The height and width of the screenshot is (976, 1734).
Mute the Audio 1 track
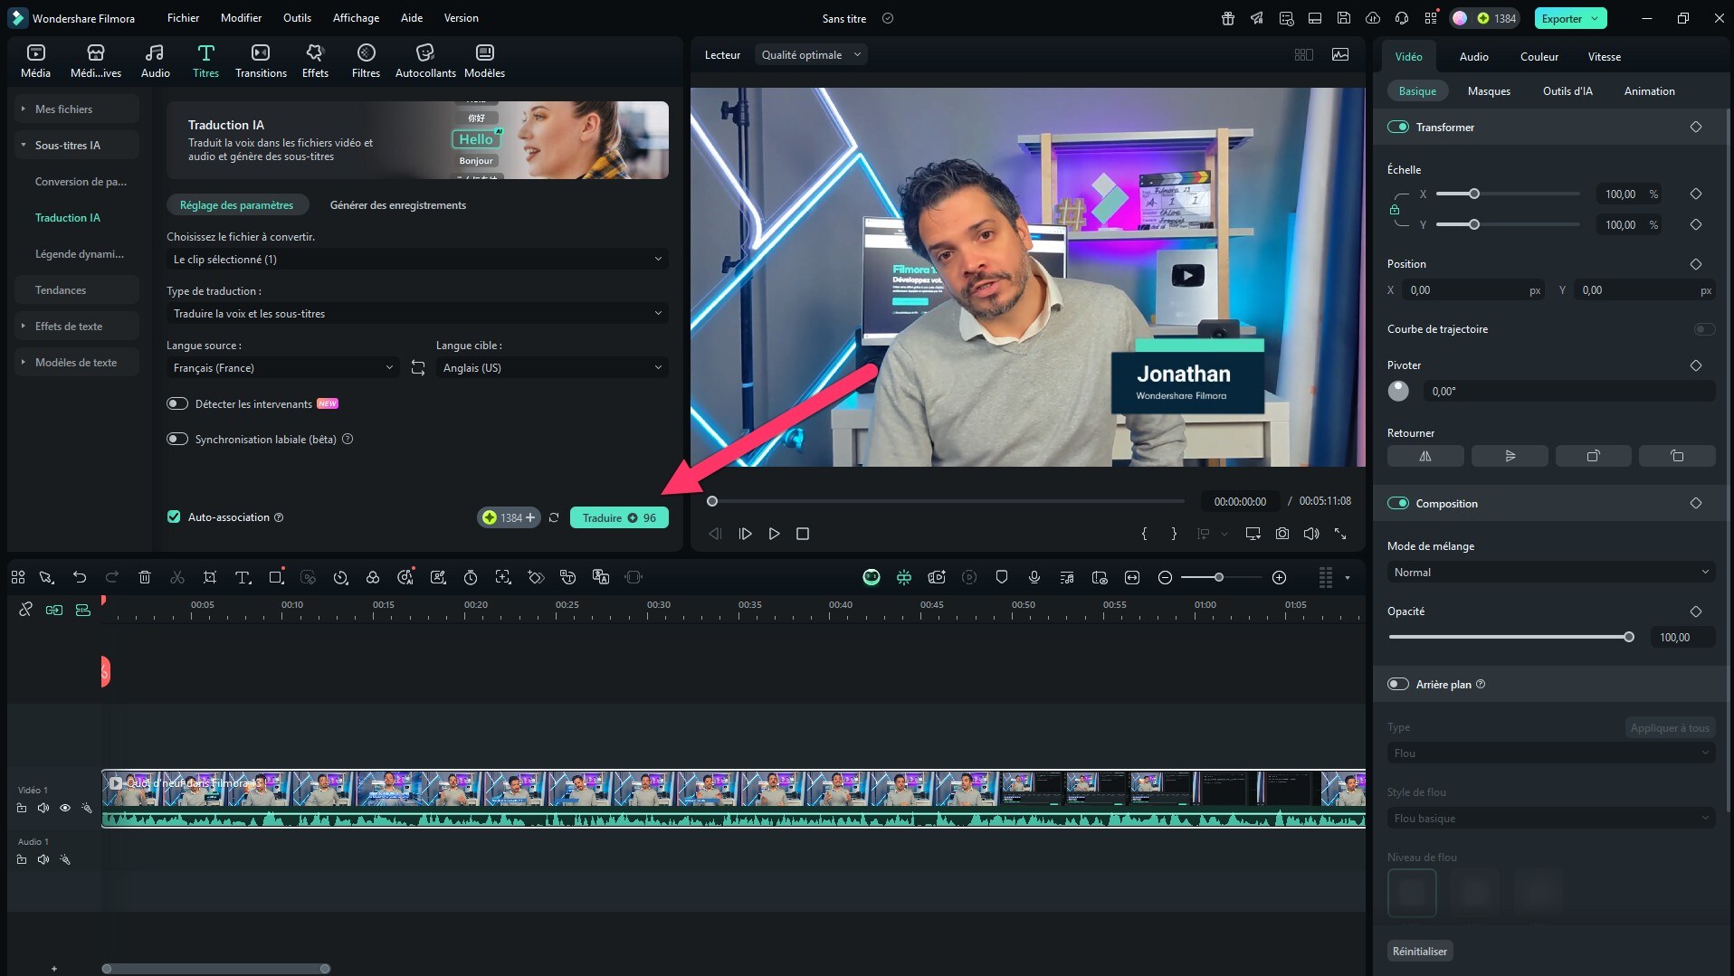(43, 859)
